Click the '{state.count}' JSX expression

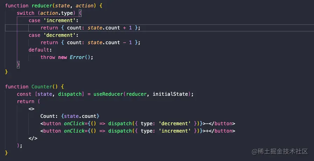80,116
